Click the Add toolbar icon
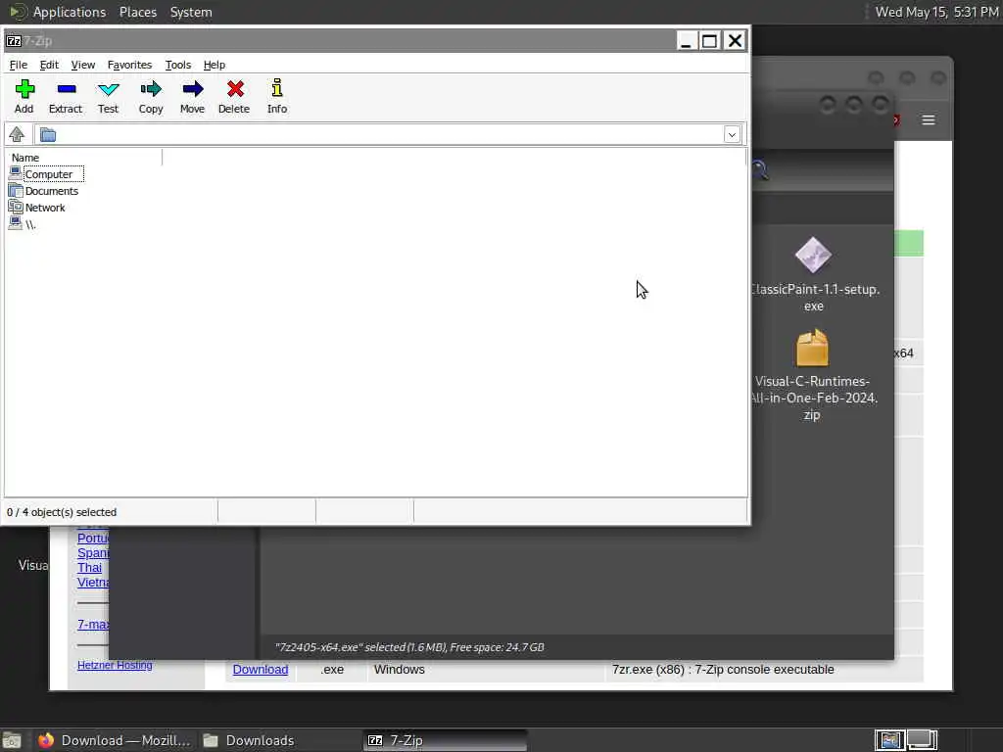 click(x=24, y=89)
